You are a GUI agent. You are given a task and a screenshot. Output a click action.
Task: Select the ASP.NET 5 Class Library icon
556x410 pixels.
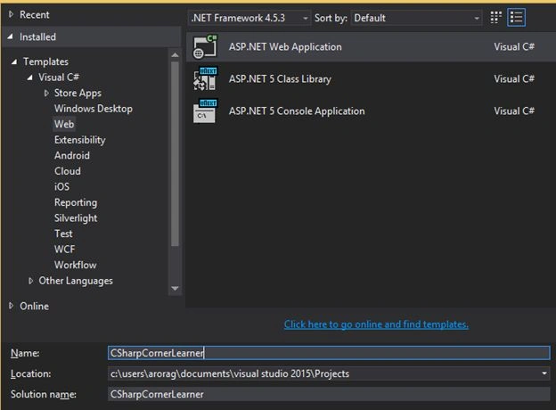pos(205,78)
